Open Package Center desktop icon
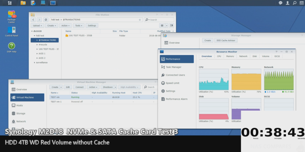Screen dimensions: 305x152 (11, 16)
